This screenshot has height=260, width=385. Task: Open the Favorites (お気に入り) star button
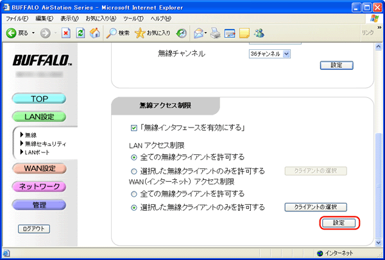point(153,33)
